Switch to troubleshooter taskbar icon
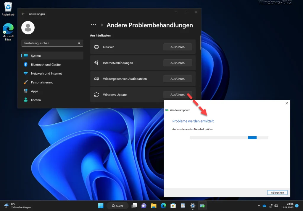 click(202, 206)
